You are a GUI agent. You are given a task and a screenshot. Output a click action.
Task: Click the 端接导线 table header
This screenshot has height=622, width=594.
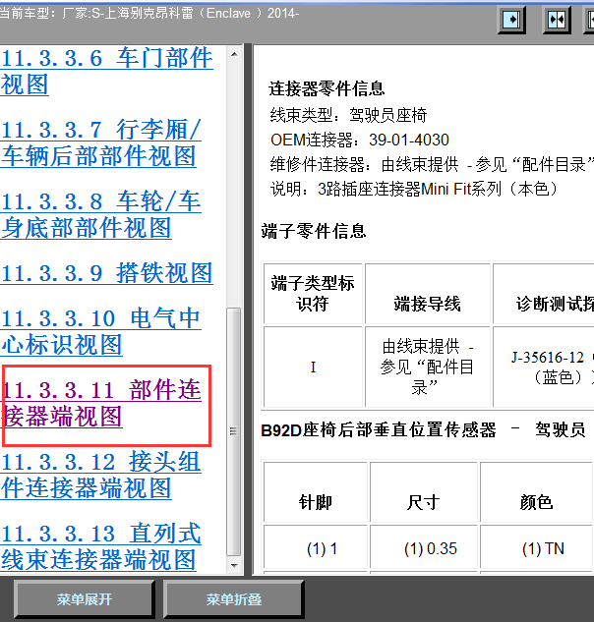click(427, 294)
